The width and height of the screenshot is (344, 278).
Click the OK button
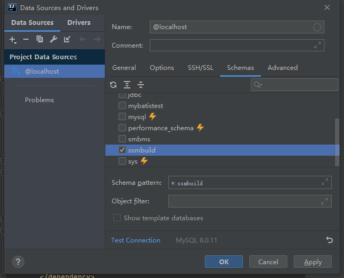(x=224, y=262)
